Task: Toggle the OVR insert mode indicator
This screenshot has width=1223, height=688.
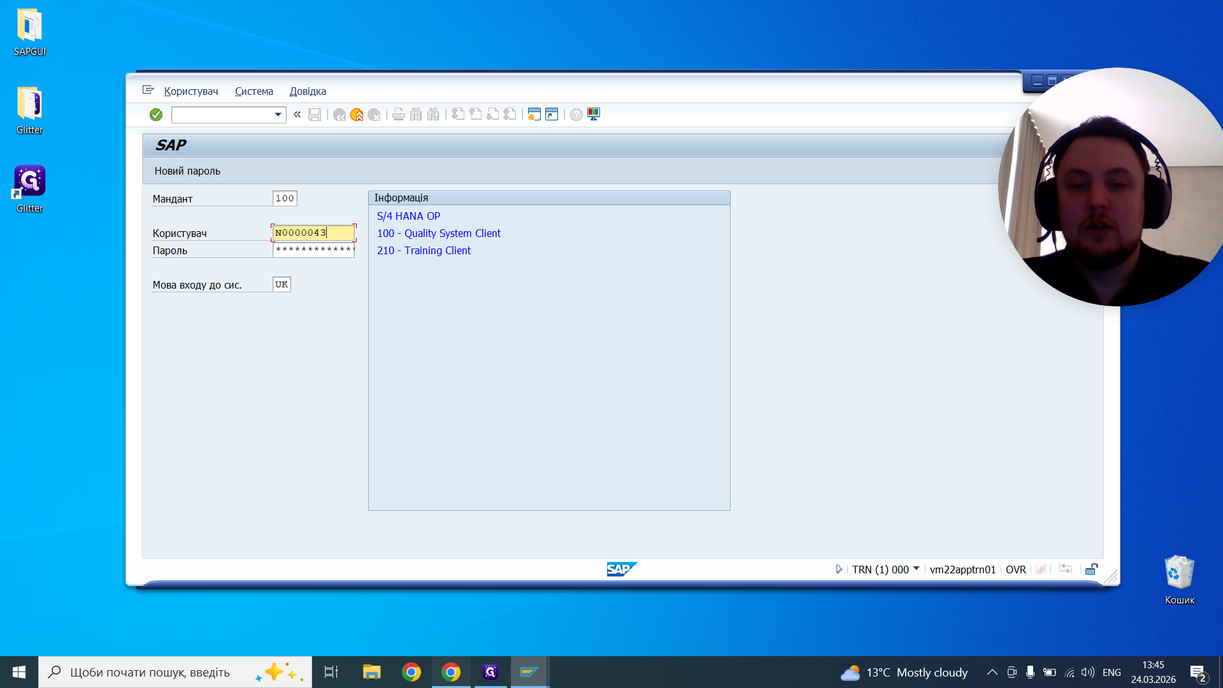Action: click(1015, 570)
